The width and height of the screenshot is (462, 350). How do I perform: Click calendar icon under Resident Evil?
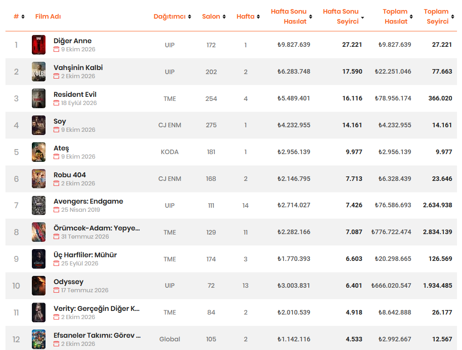click(56, 103)
